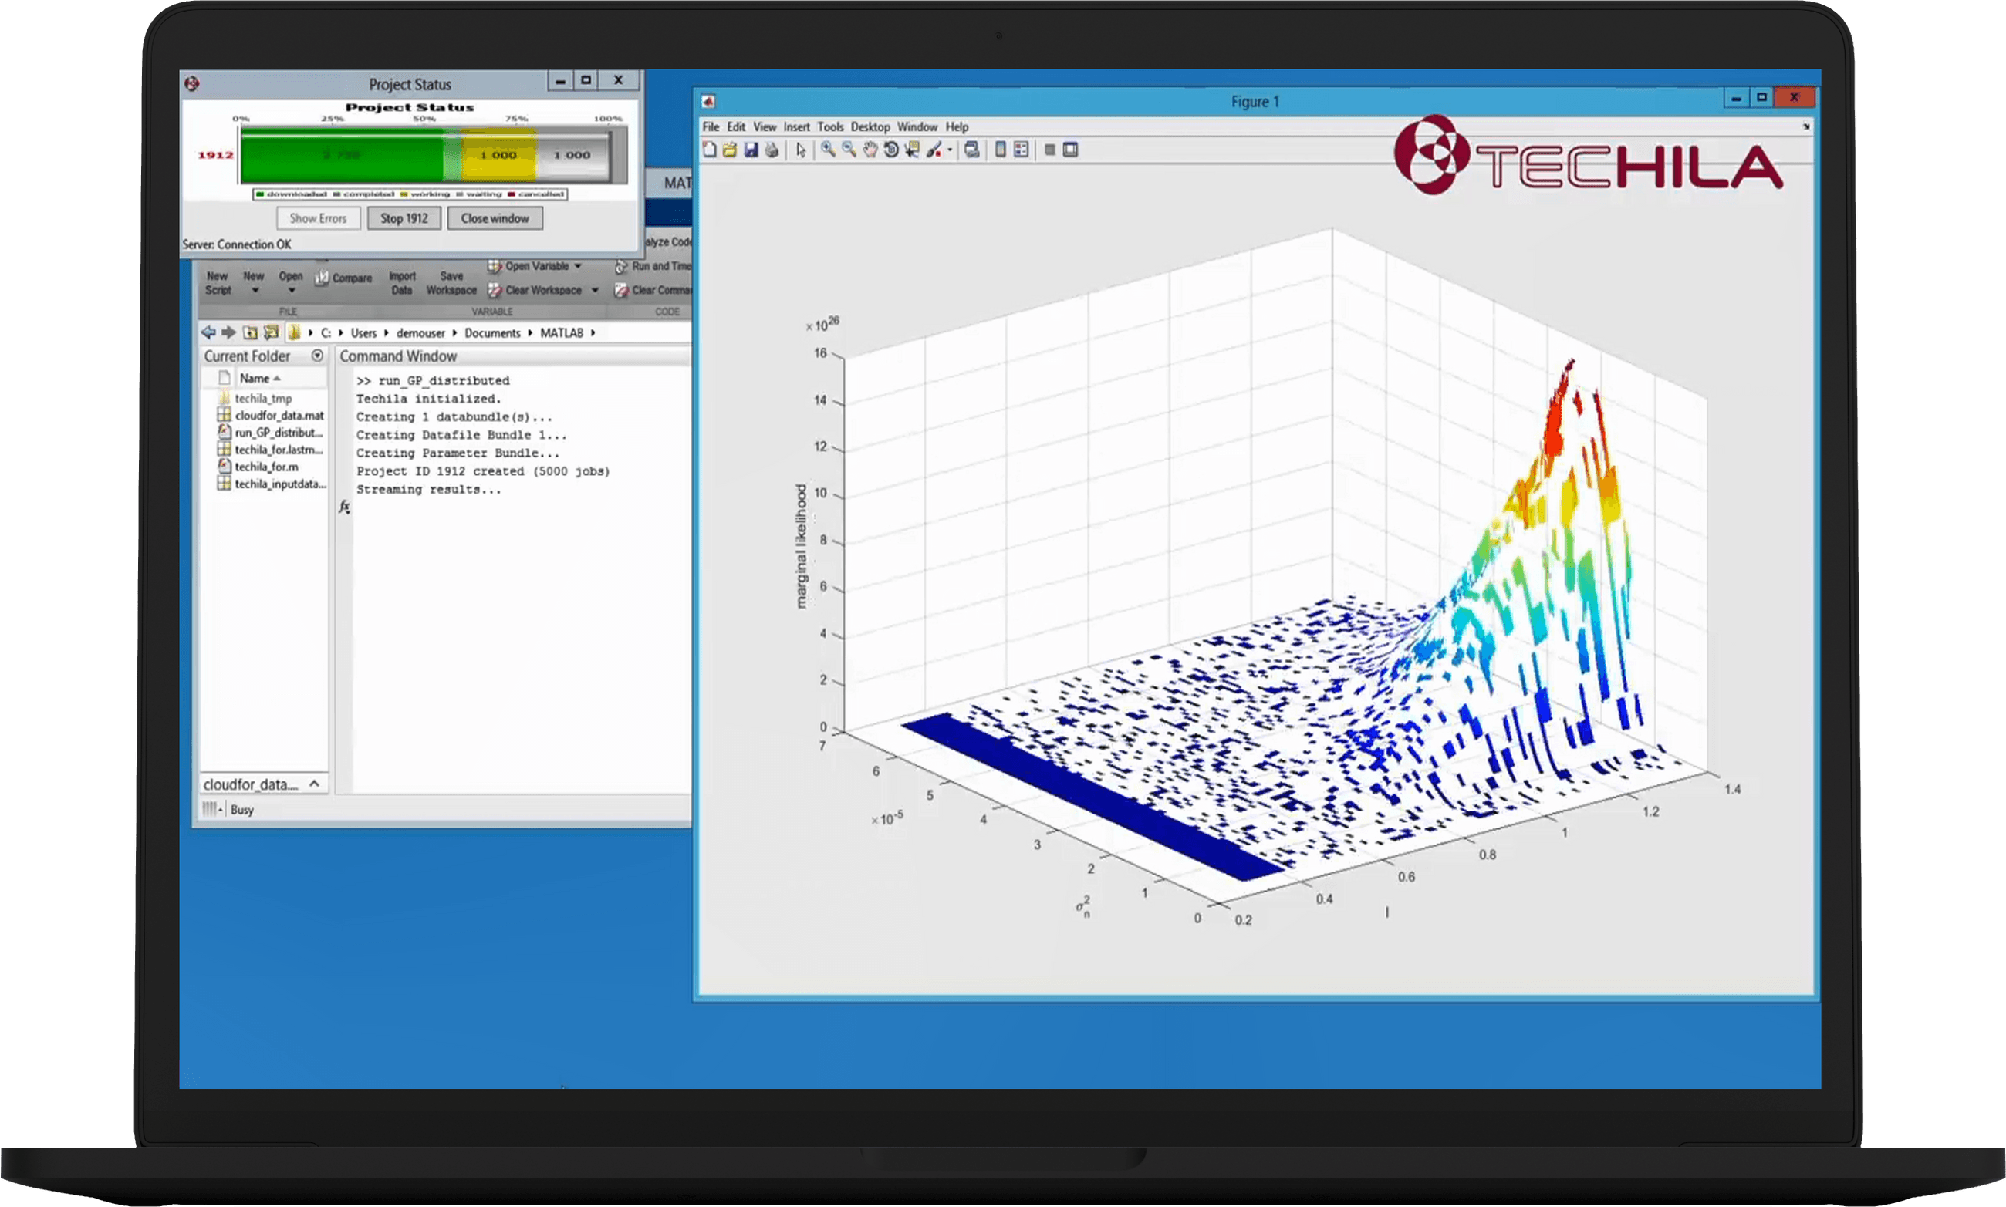Click the Save Figure floppy icon
Image resolution: width=2006 pixels, height=1207 pixels.
751,150
